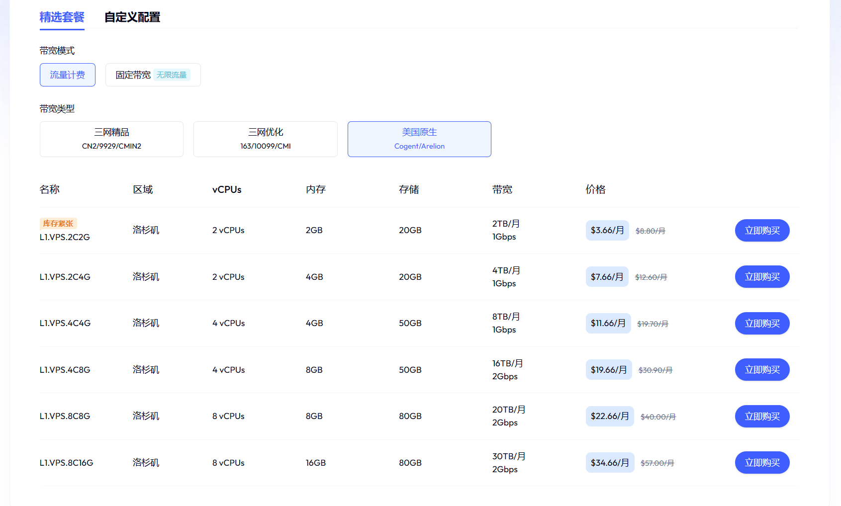Image resolution: width=841 pixels, height=506 pixels.
Task: Buy the L1.VPS.2C4G plan
Action: pyautogui.click(x=762, y=277)
